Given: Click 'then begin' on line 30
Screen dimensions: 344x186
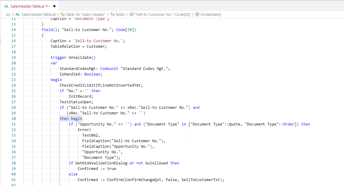Looking at the screenshot, I should pos(71,119).
